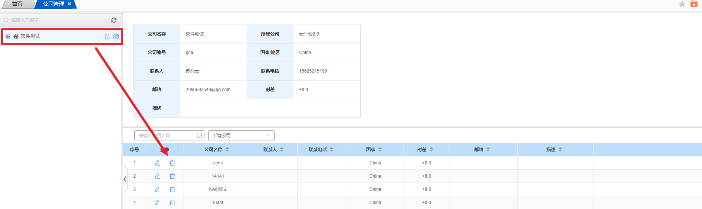Viewport: 702px width, 209px height.
Task: Focus the tree keyword search box
Action: (57, 20)
